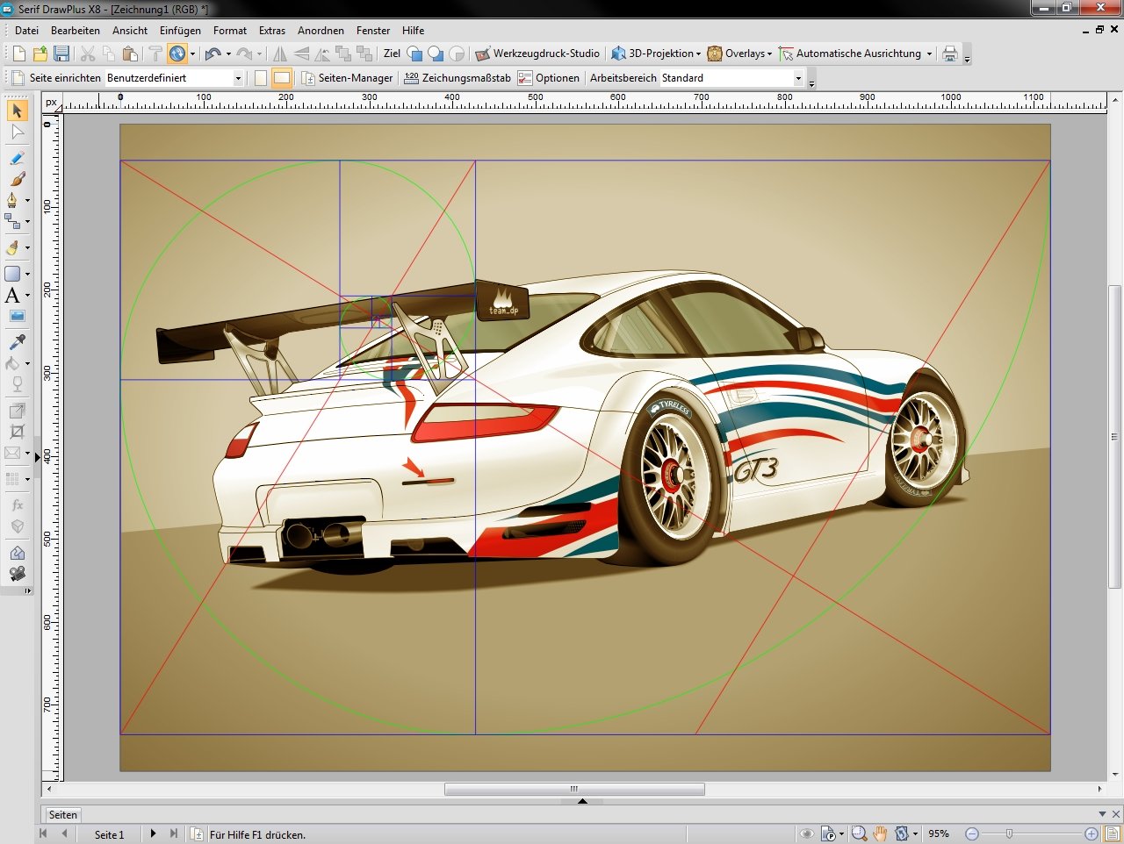The image size is (1124, 844).
Task: Open the undo history dropdown arrow
Action: [228, 54]
